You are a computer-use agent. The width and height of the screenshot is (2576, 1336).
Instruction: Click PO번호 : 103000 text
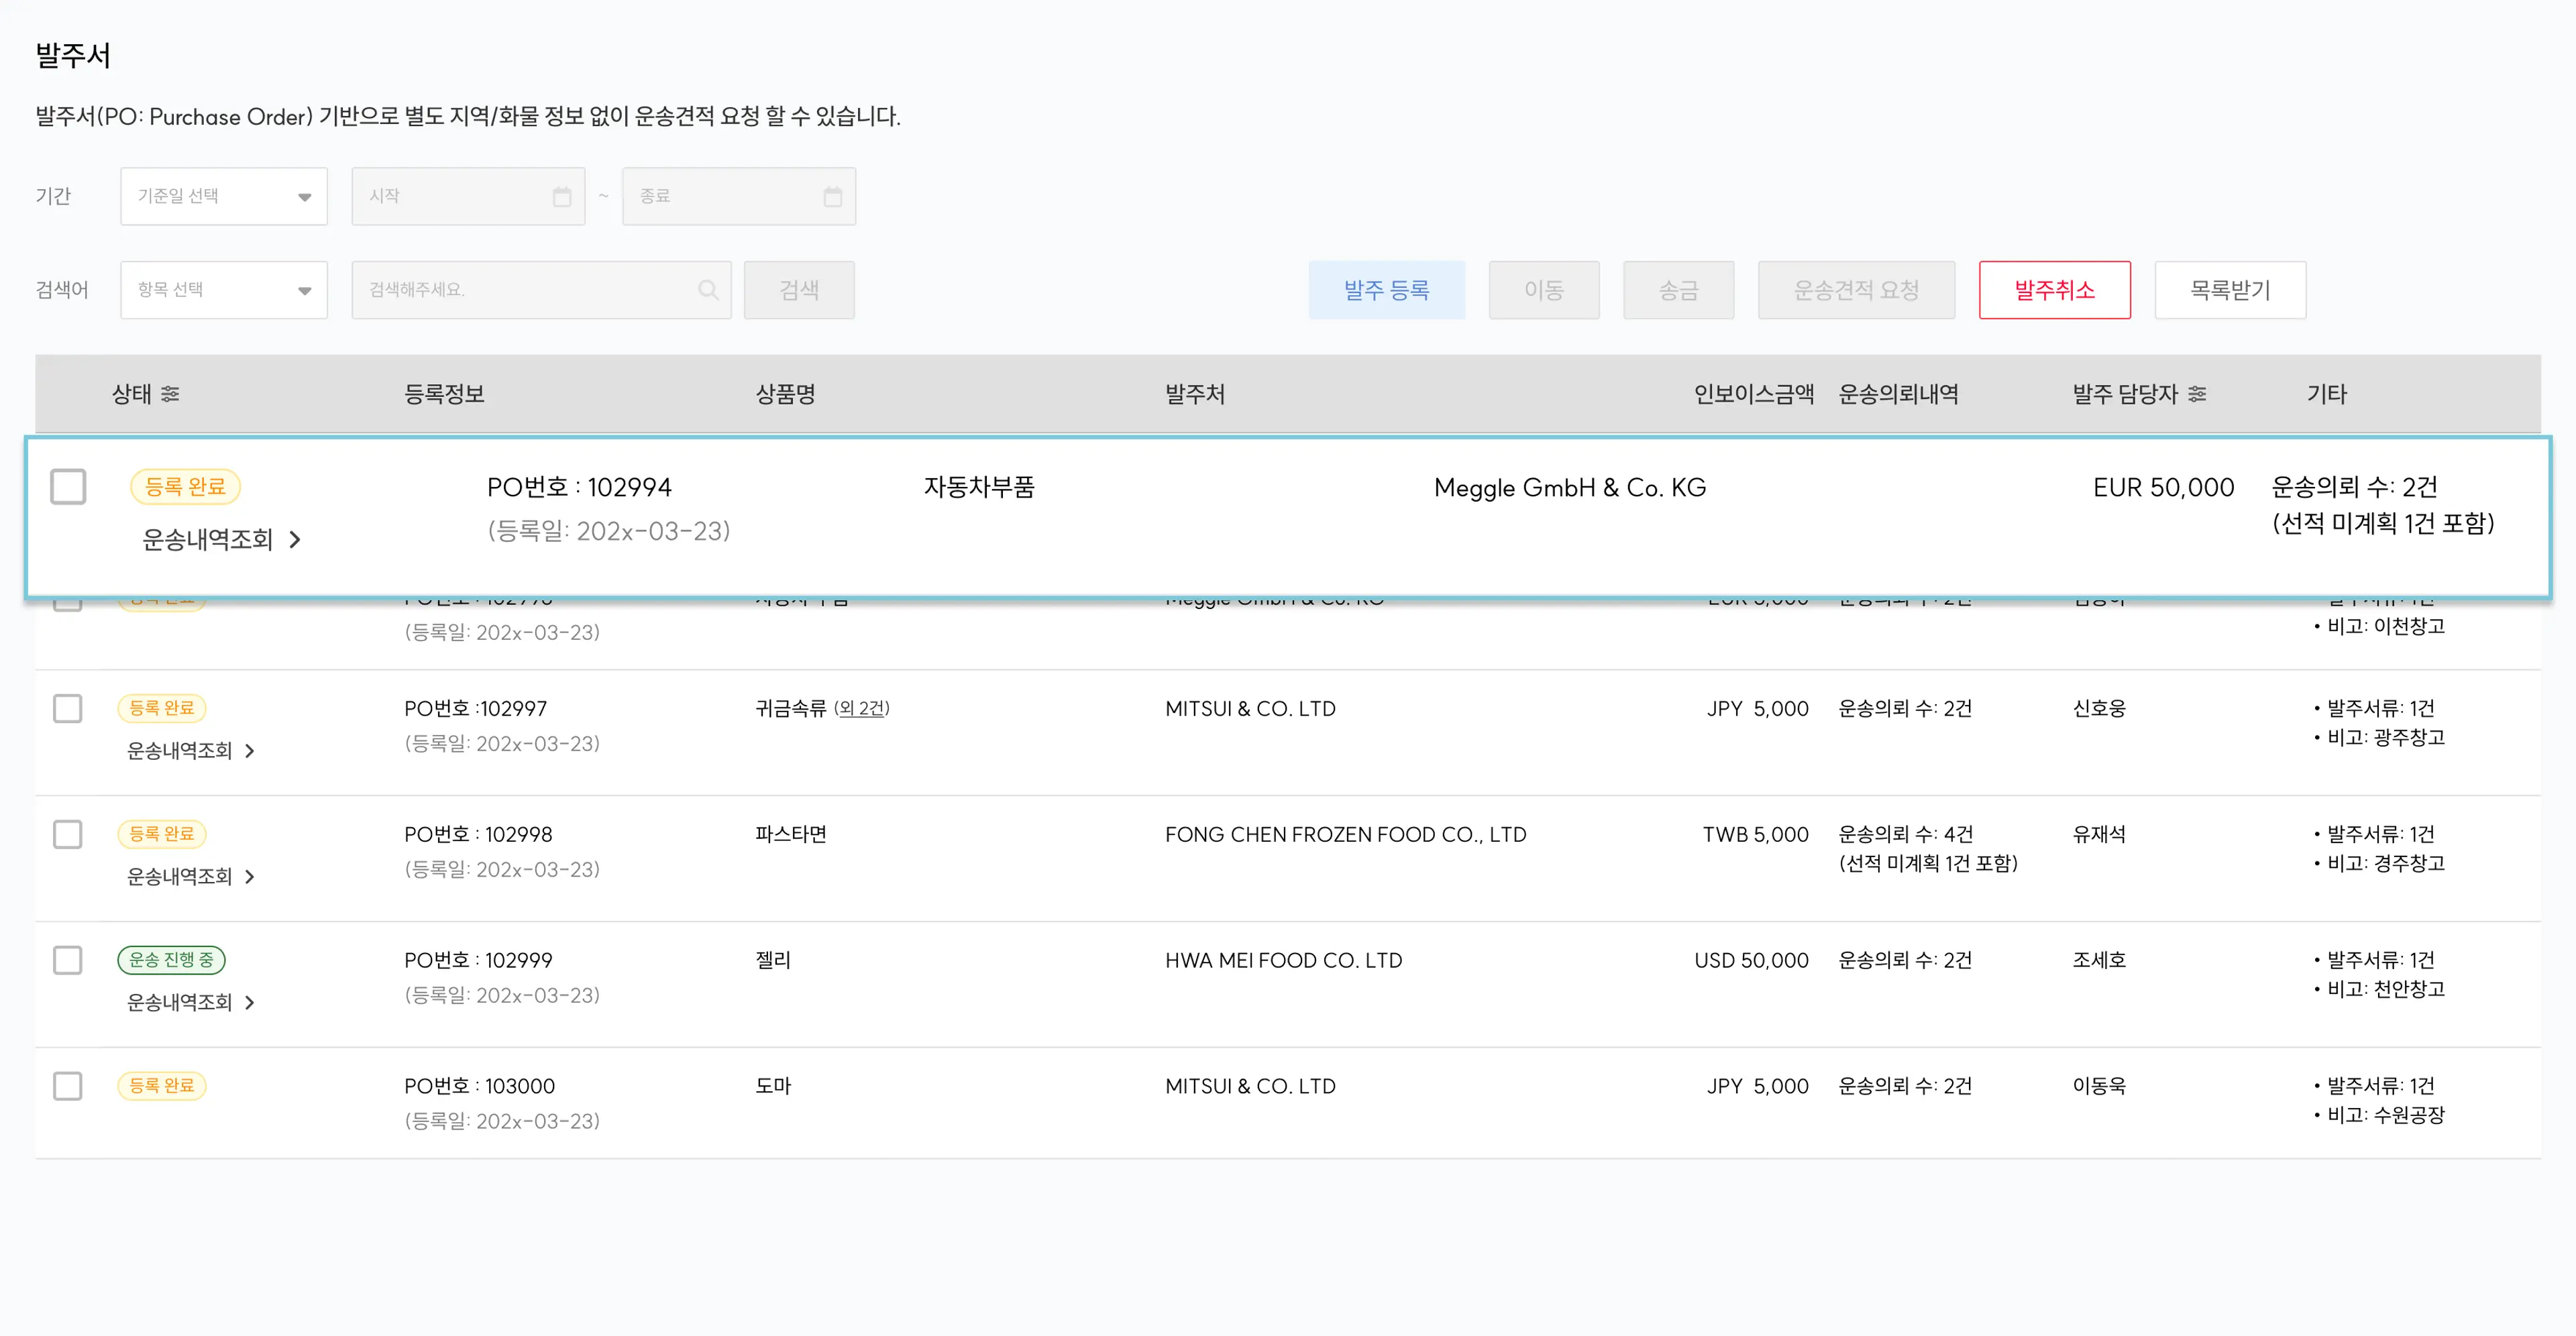point(479,1087)
